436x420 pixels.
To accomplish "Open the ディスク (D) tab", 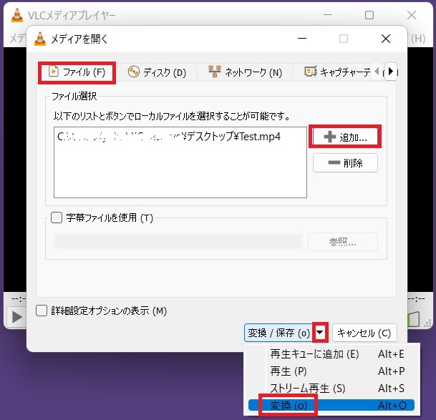I will point(157,72).
